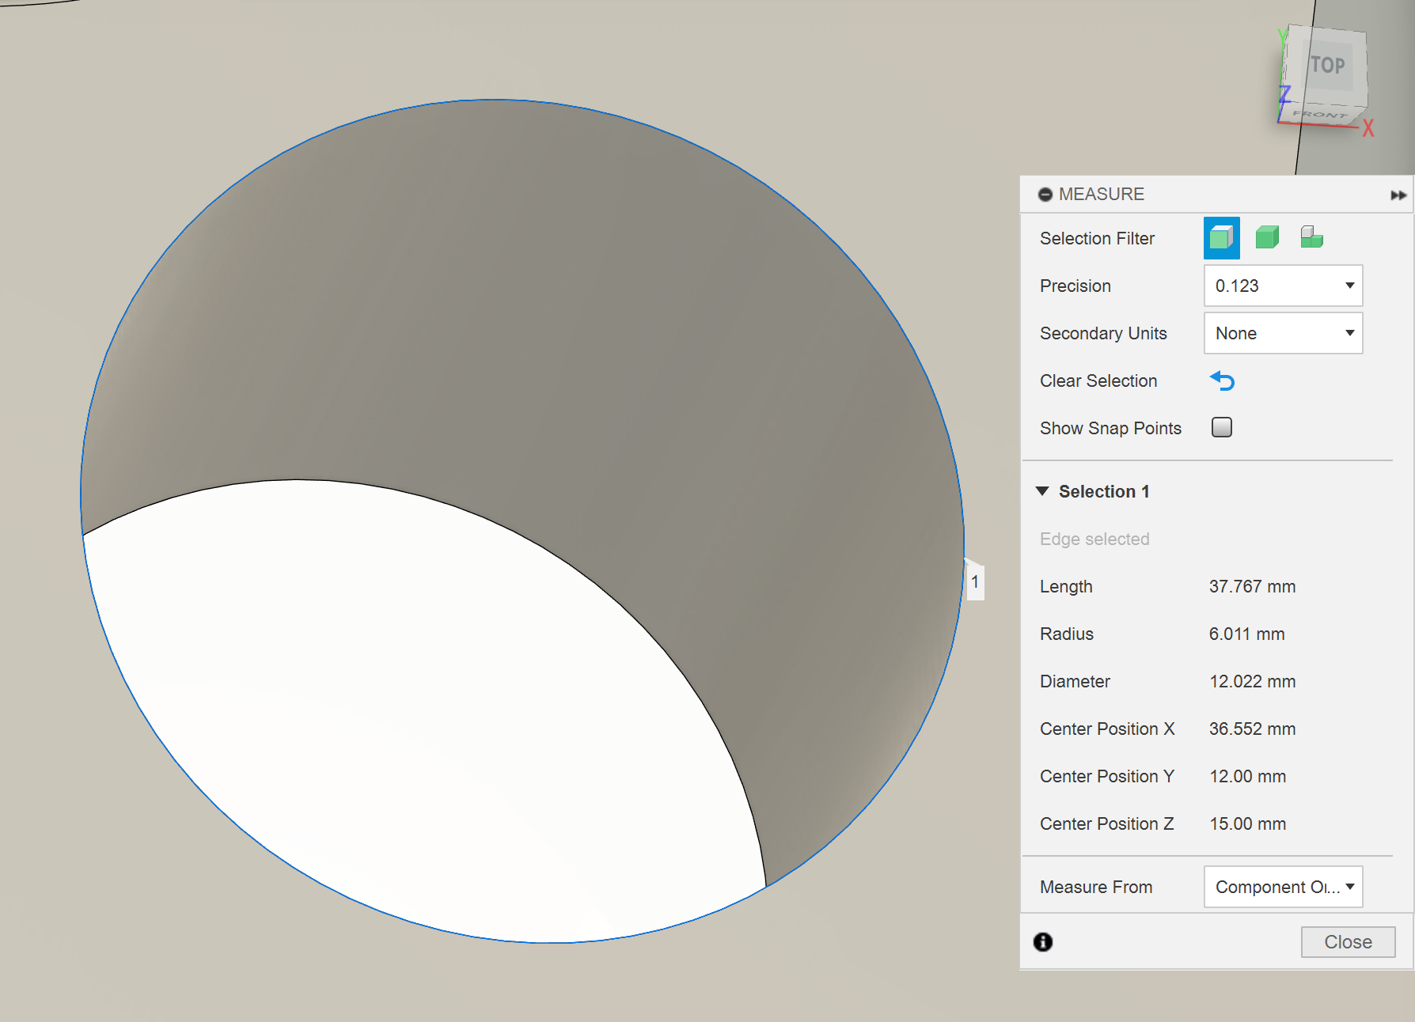The width and height of the screenshot is (1415, 1022).
Task: Click the info icon at the panel bottom
Action: [x=1043, y=942]
